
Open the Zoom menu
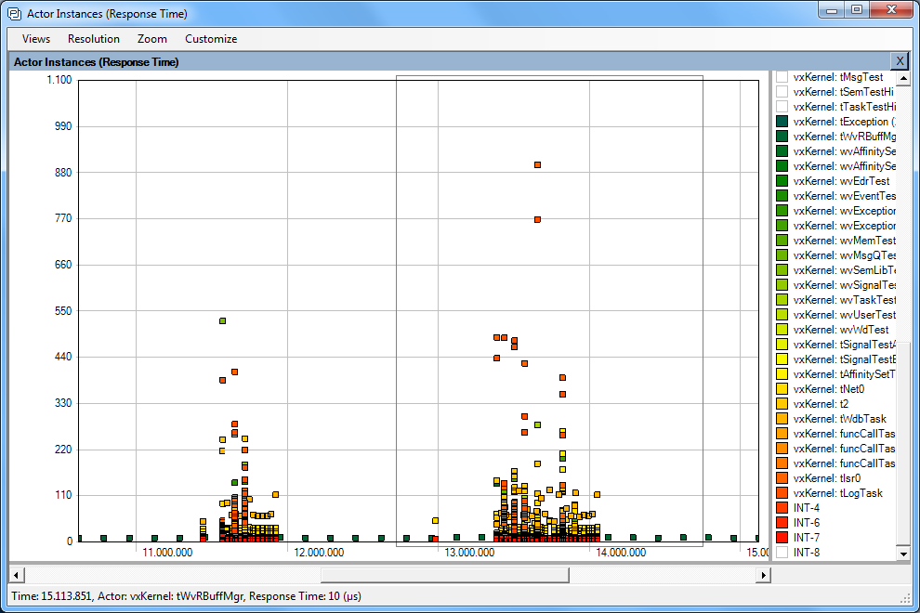point(152,39)
